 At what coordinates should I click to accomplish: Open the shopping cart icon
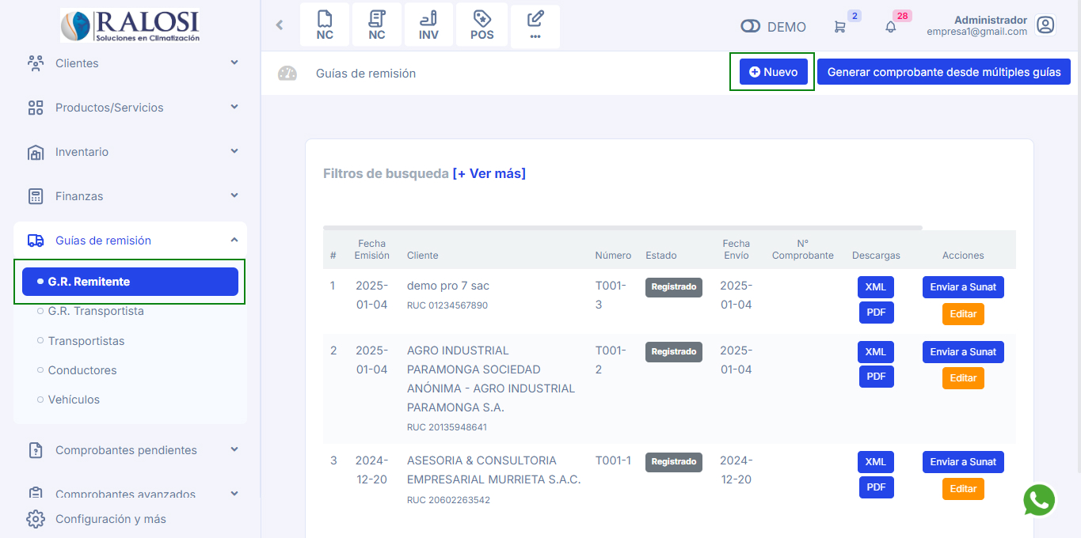[x=839, y=27]
